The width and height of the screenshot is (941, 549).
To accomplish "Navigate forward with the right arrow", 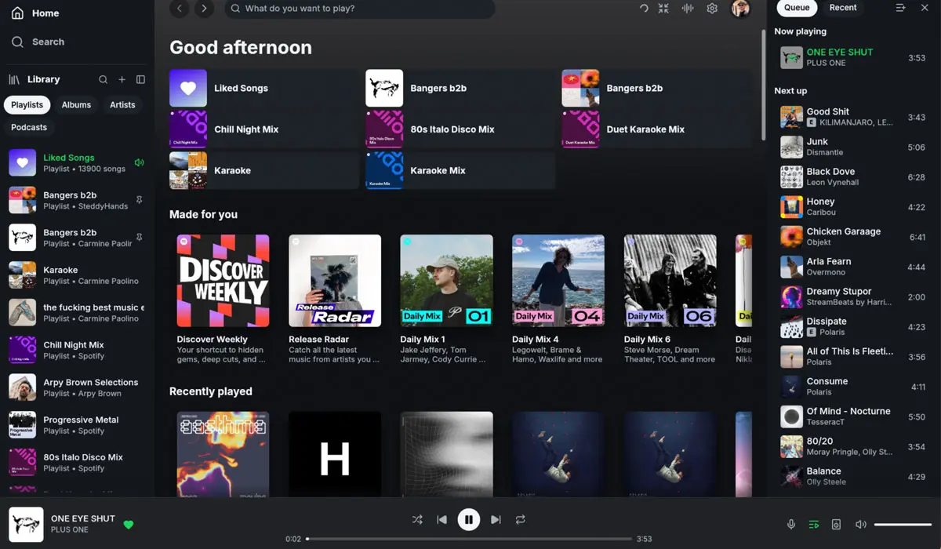I will point(204,9).
